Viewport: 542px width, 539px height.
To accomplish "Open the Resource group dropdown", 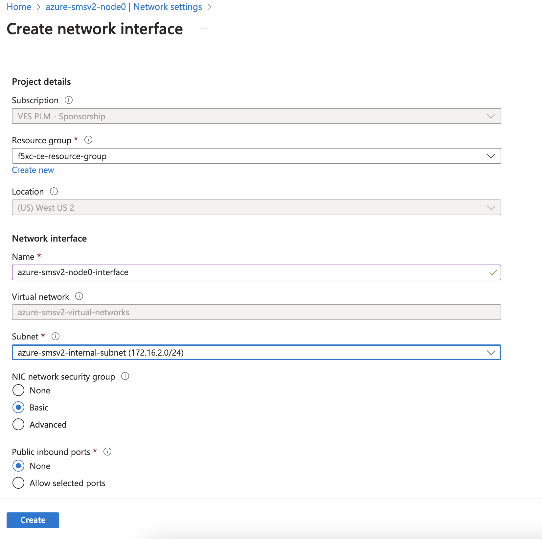I will coord(491,156).
